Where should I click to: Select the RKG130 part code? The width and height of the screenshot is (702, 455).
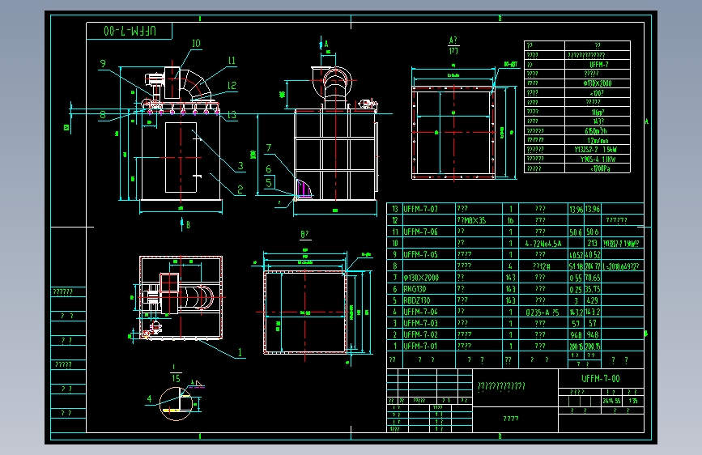tap(415, 289)
